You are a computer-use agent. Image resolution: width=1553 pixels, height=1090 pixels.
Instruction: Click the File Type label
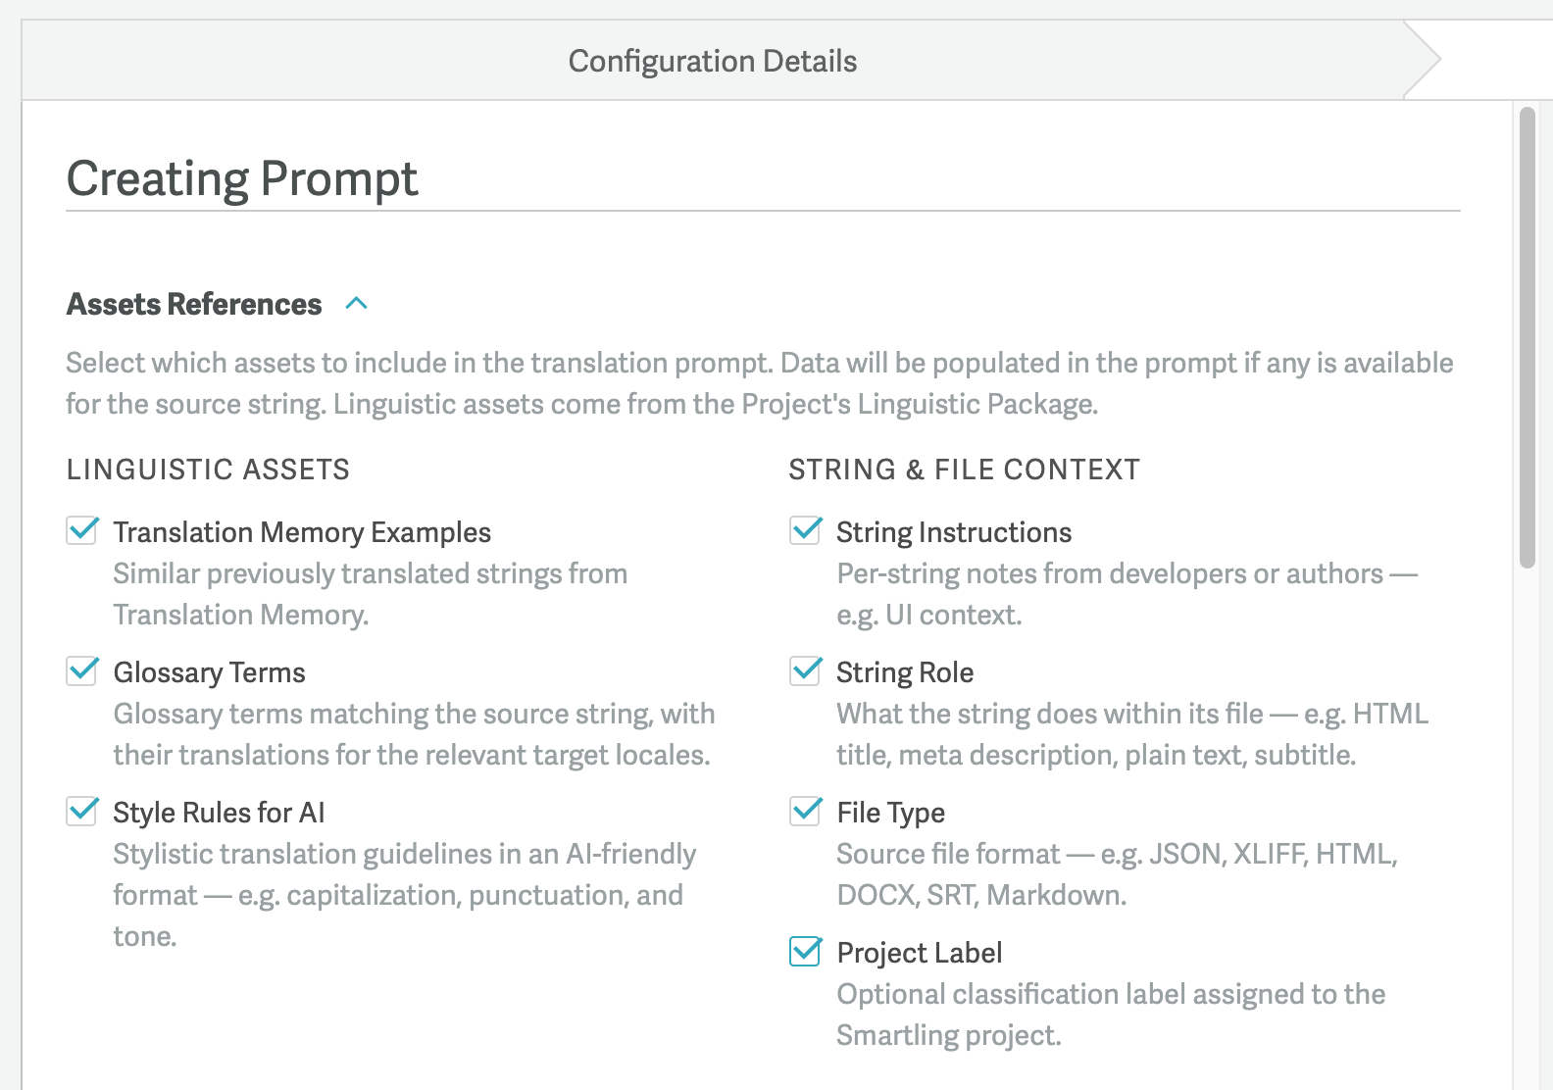pos(891,813)
